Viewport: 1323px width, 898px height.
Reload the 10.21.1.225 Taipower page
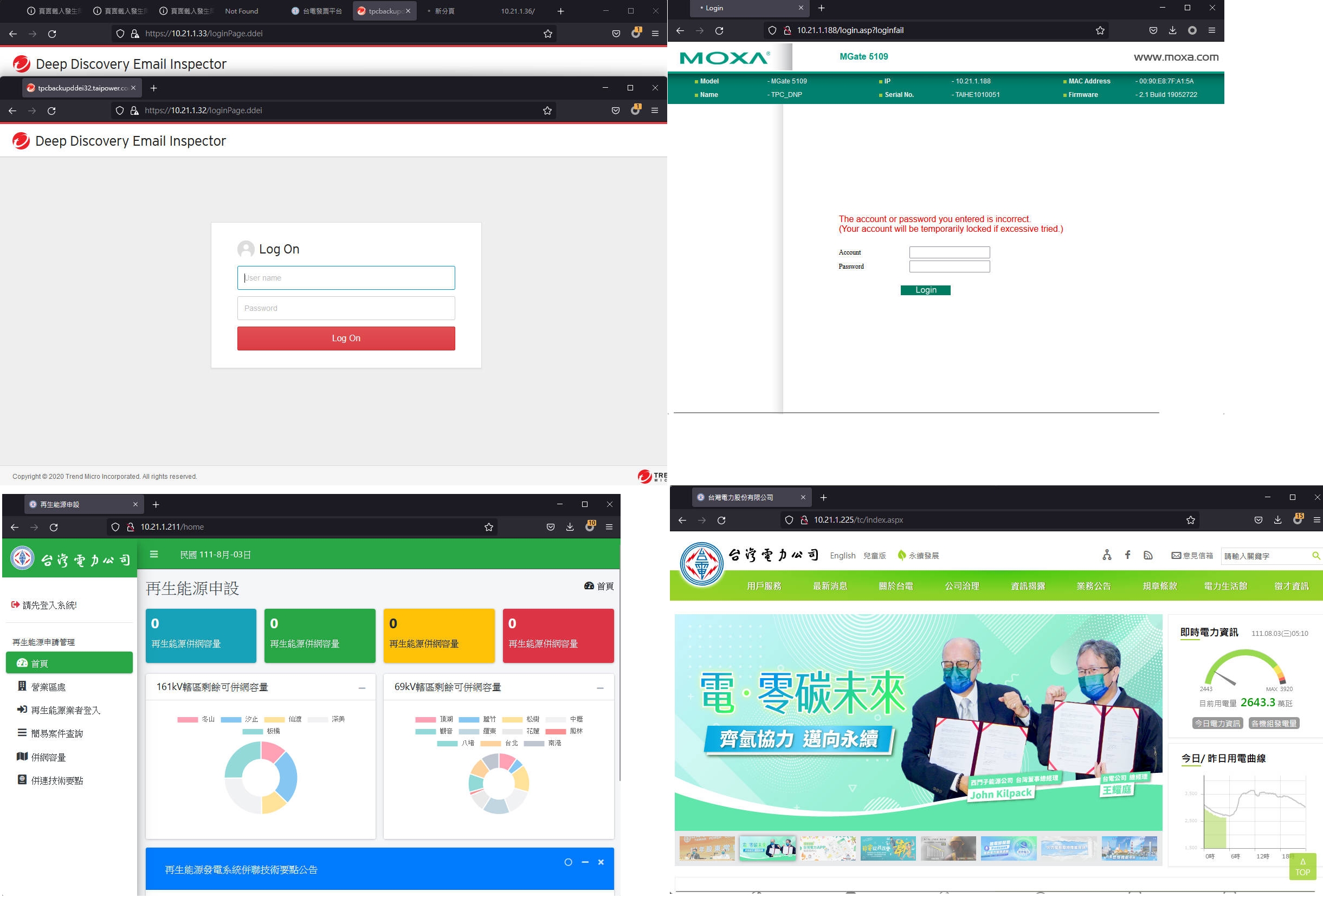721,521
